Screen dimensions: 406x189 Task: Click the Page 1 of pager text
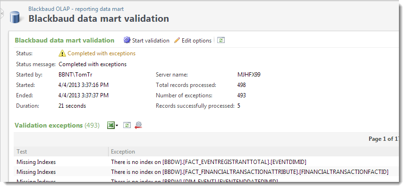[x=384, y=139]
